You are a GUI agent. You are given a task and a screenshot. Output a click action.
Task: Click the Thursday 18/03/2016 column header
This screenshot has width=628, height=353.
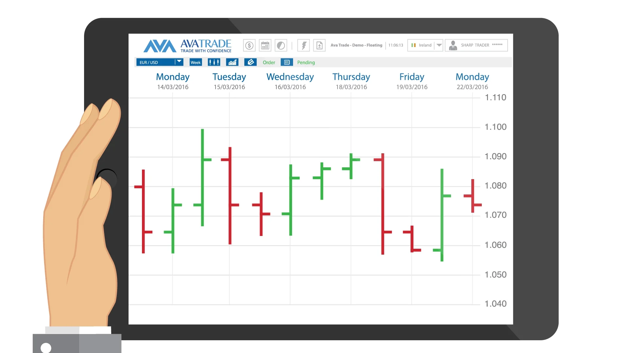click(351, 81)
